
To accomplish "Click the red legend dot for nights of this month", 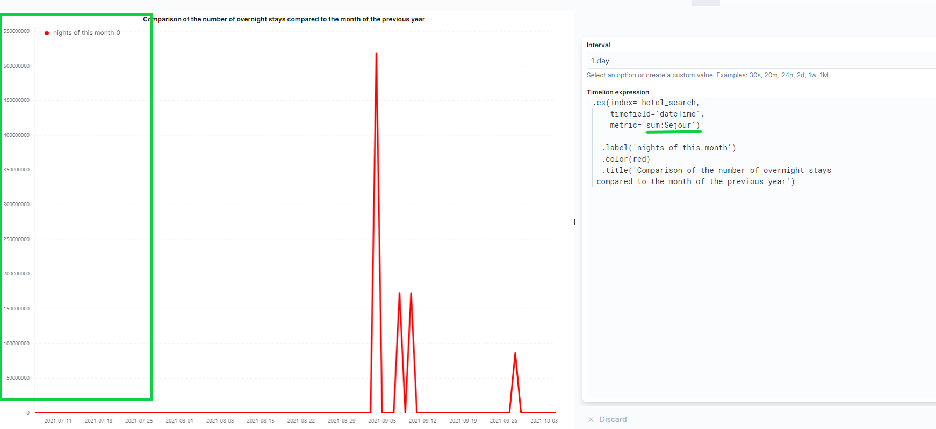I will click(47, 33).
